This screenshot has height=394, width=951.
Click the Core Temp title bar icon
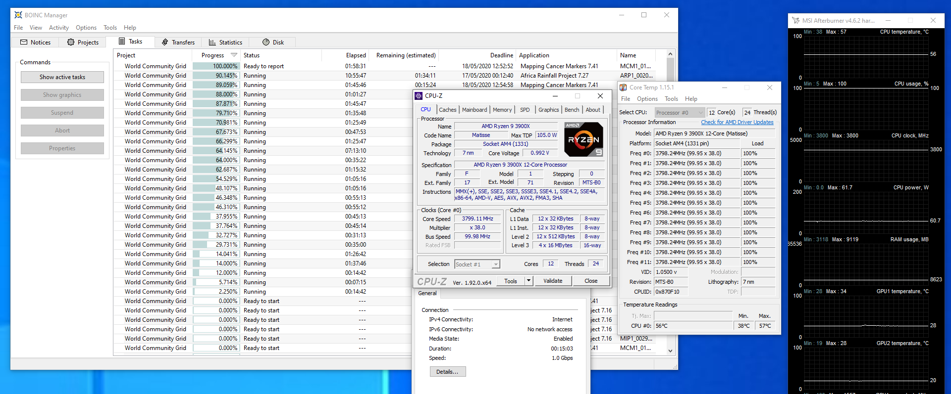click(624, 88)
